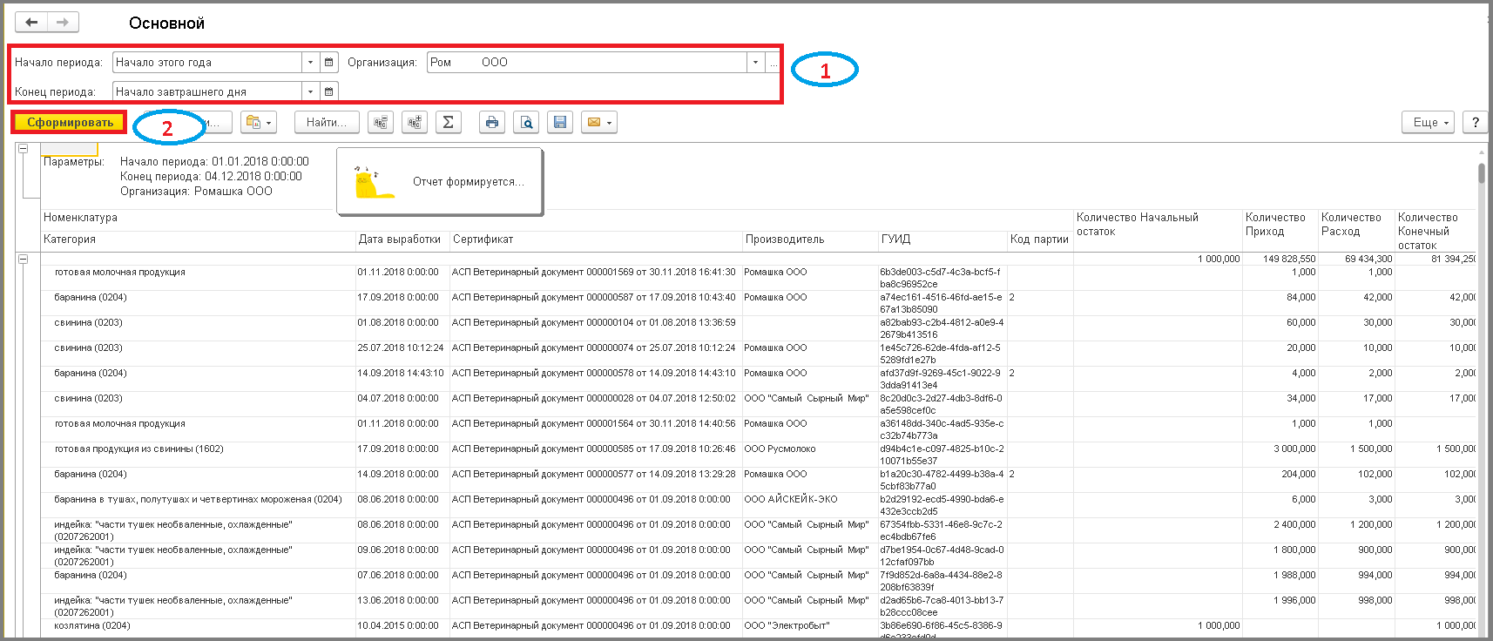Save the report with the floppy disk icon
Image resolution: width=1493 pixels, height=641 pixels.
click(560, 123)
